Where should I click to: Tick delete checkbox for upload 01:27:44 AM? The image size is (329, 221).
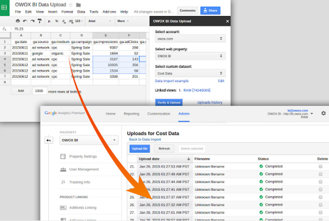pos(320,182)
